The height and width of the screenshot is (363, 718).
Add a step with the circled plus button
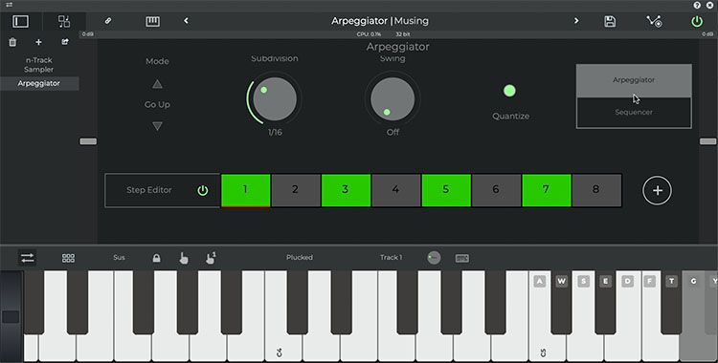pyautogui.click(x=657, y=190)
